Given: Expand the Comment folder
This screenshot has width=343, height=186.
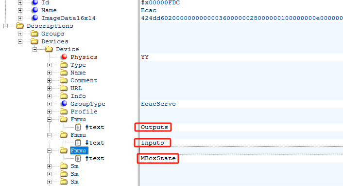Looking at the screenshot, I should coord(49,80).
